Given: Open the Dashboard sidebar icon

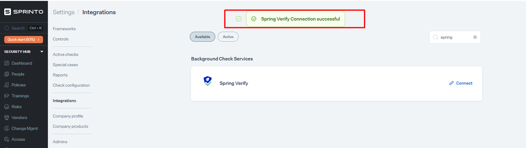Looking at the screenshot, I should [7, 63].
